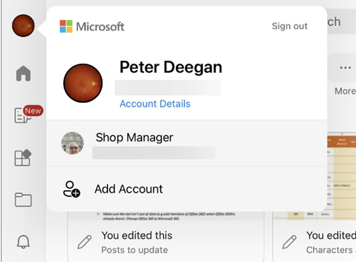The image size is (356, 262).
Task: Sign out of the Microsoft account
Action: tap(289, 26)
